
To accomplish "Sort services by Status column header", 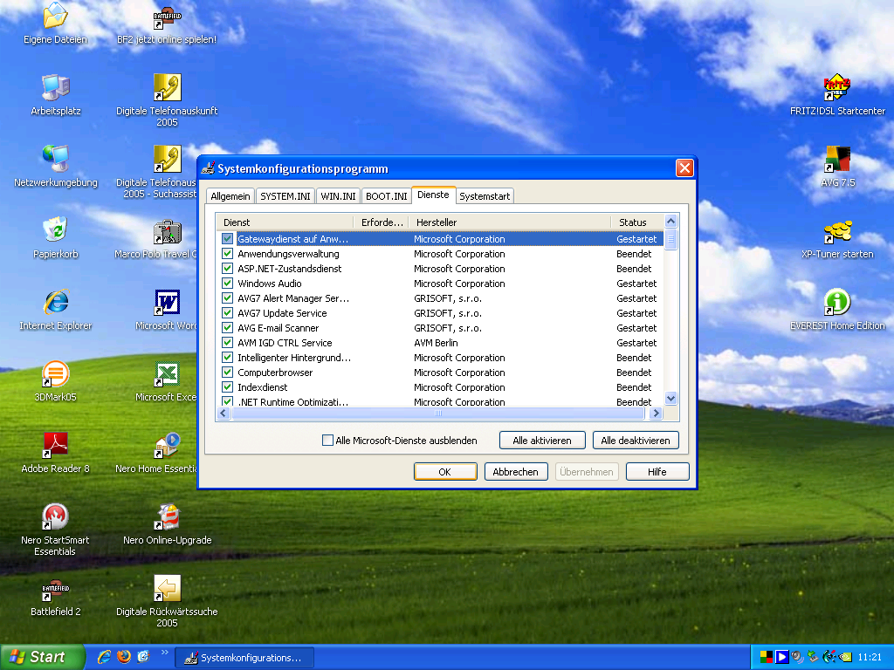I will 638,222.
